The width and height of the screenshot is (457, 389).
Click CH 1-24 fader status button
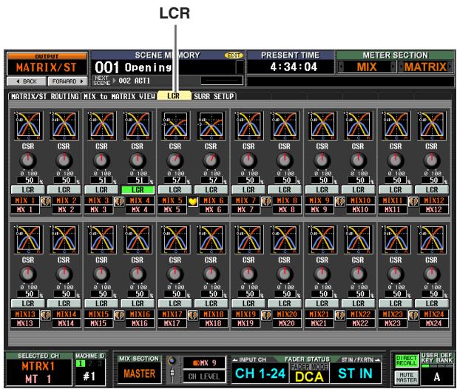(260, 373)
